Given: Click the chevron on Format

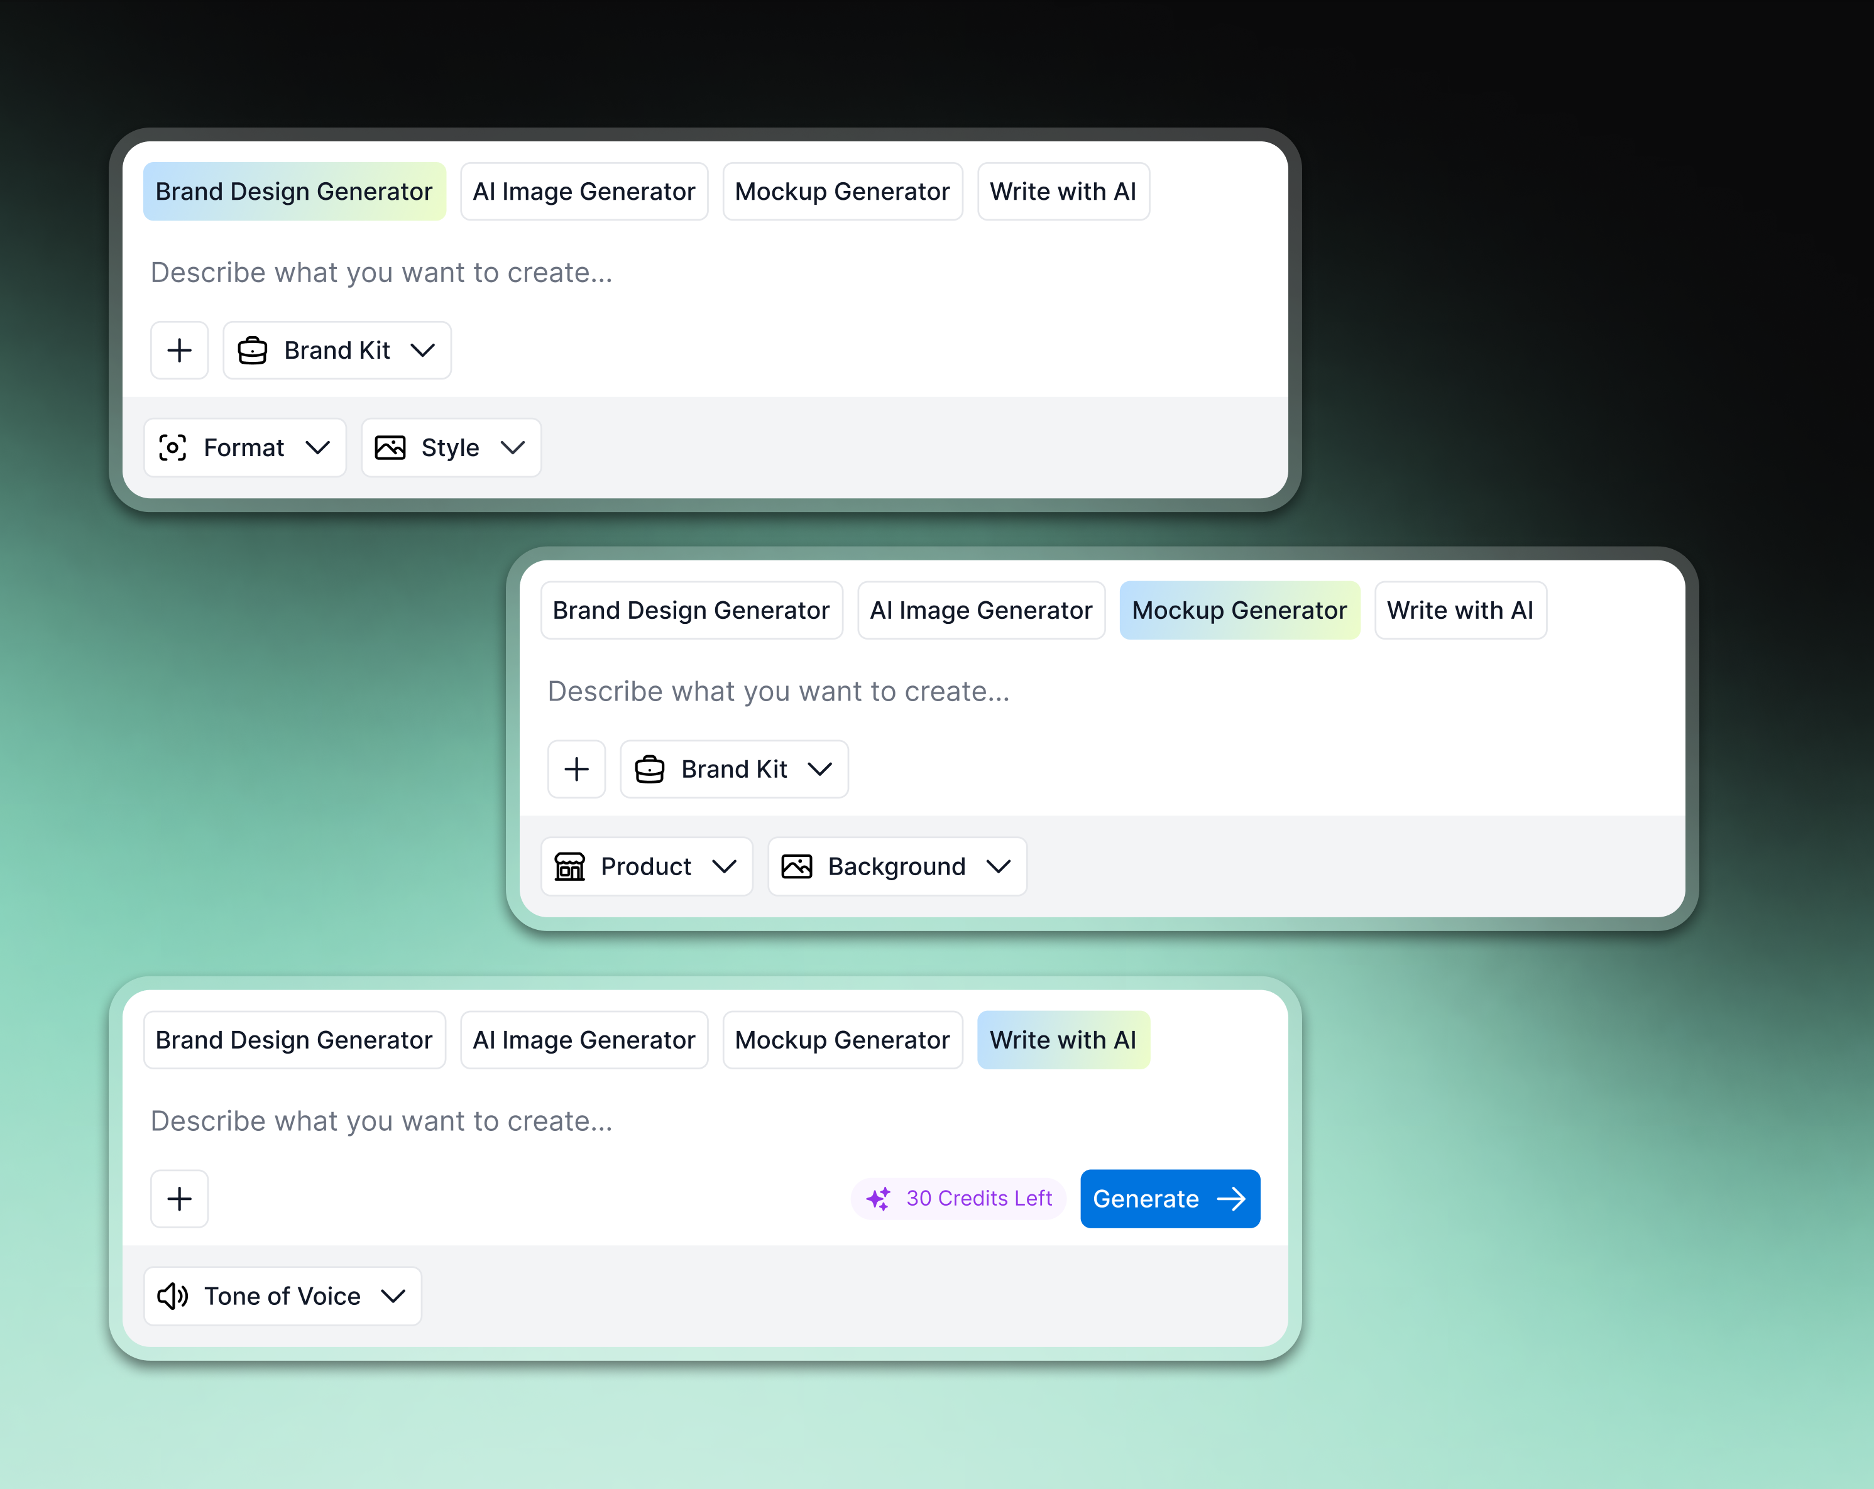Looking at the screenshot, I should [x=318, y=447].
